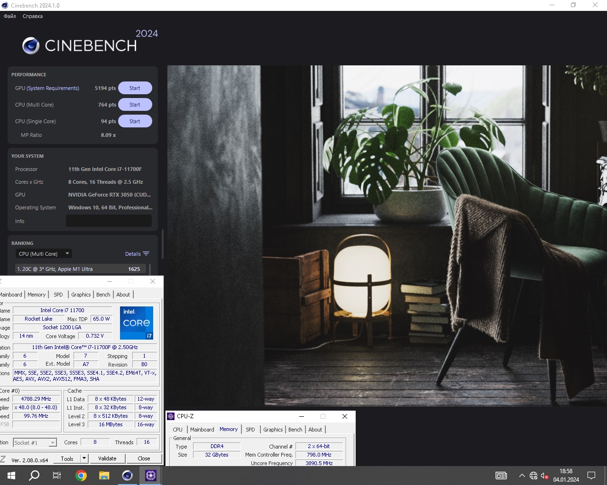Click the DDR4 memory type field

click(x=217, y=446)
